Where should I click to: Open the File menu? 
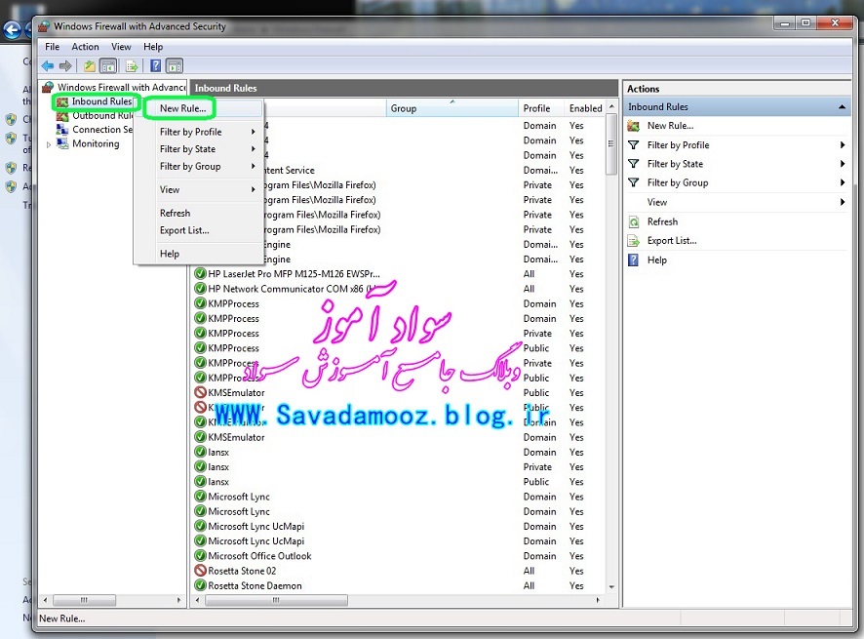click(x=53, y=47)
